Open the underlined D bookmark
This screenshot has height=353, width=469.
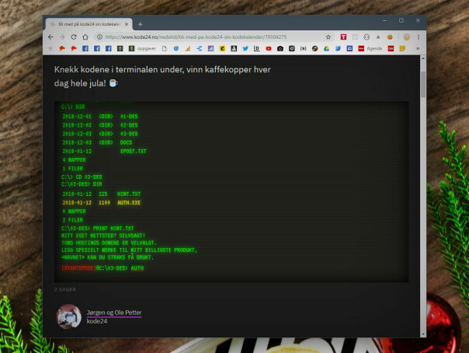point(257,48)
